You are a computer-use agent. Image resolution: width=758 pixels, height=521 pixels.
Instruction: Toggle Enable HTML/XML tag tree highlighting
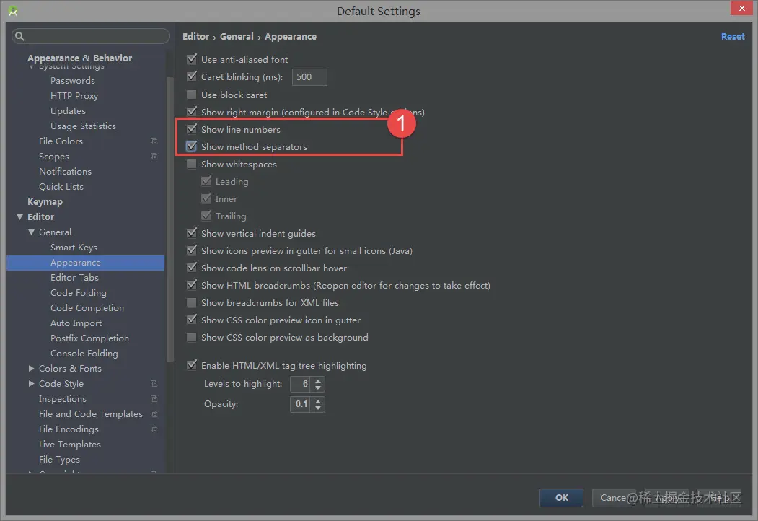pos(192,365)
